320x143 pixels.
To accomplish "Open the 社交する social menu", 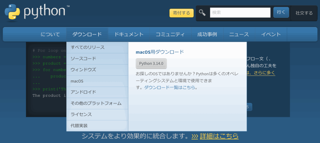I will 304,13.
